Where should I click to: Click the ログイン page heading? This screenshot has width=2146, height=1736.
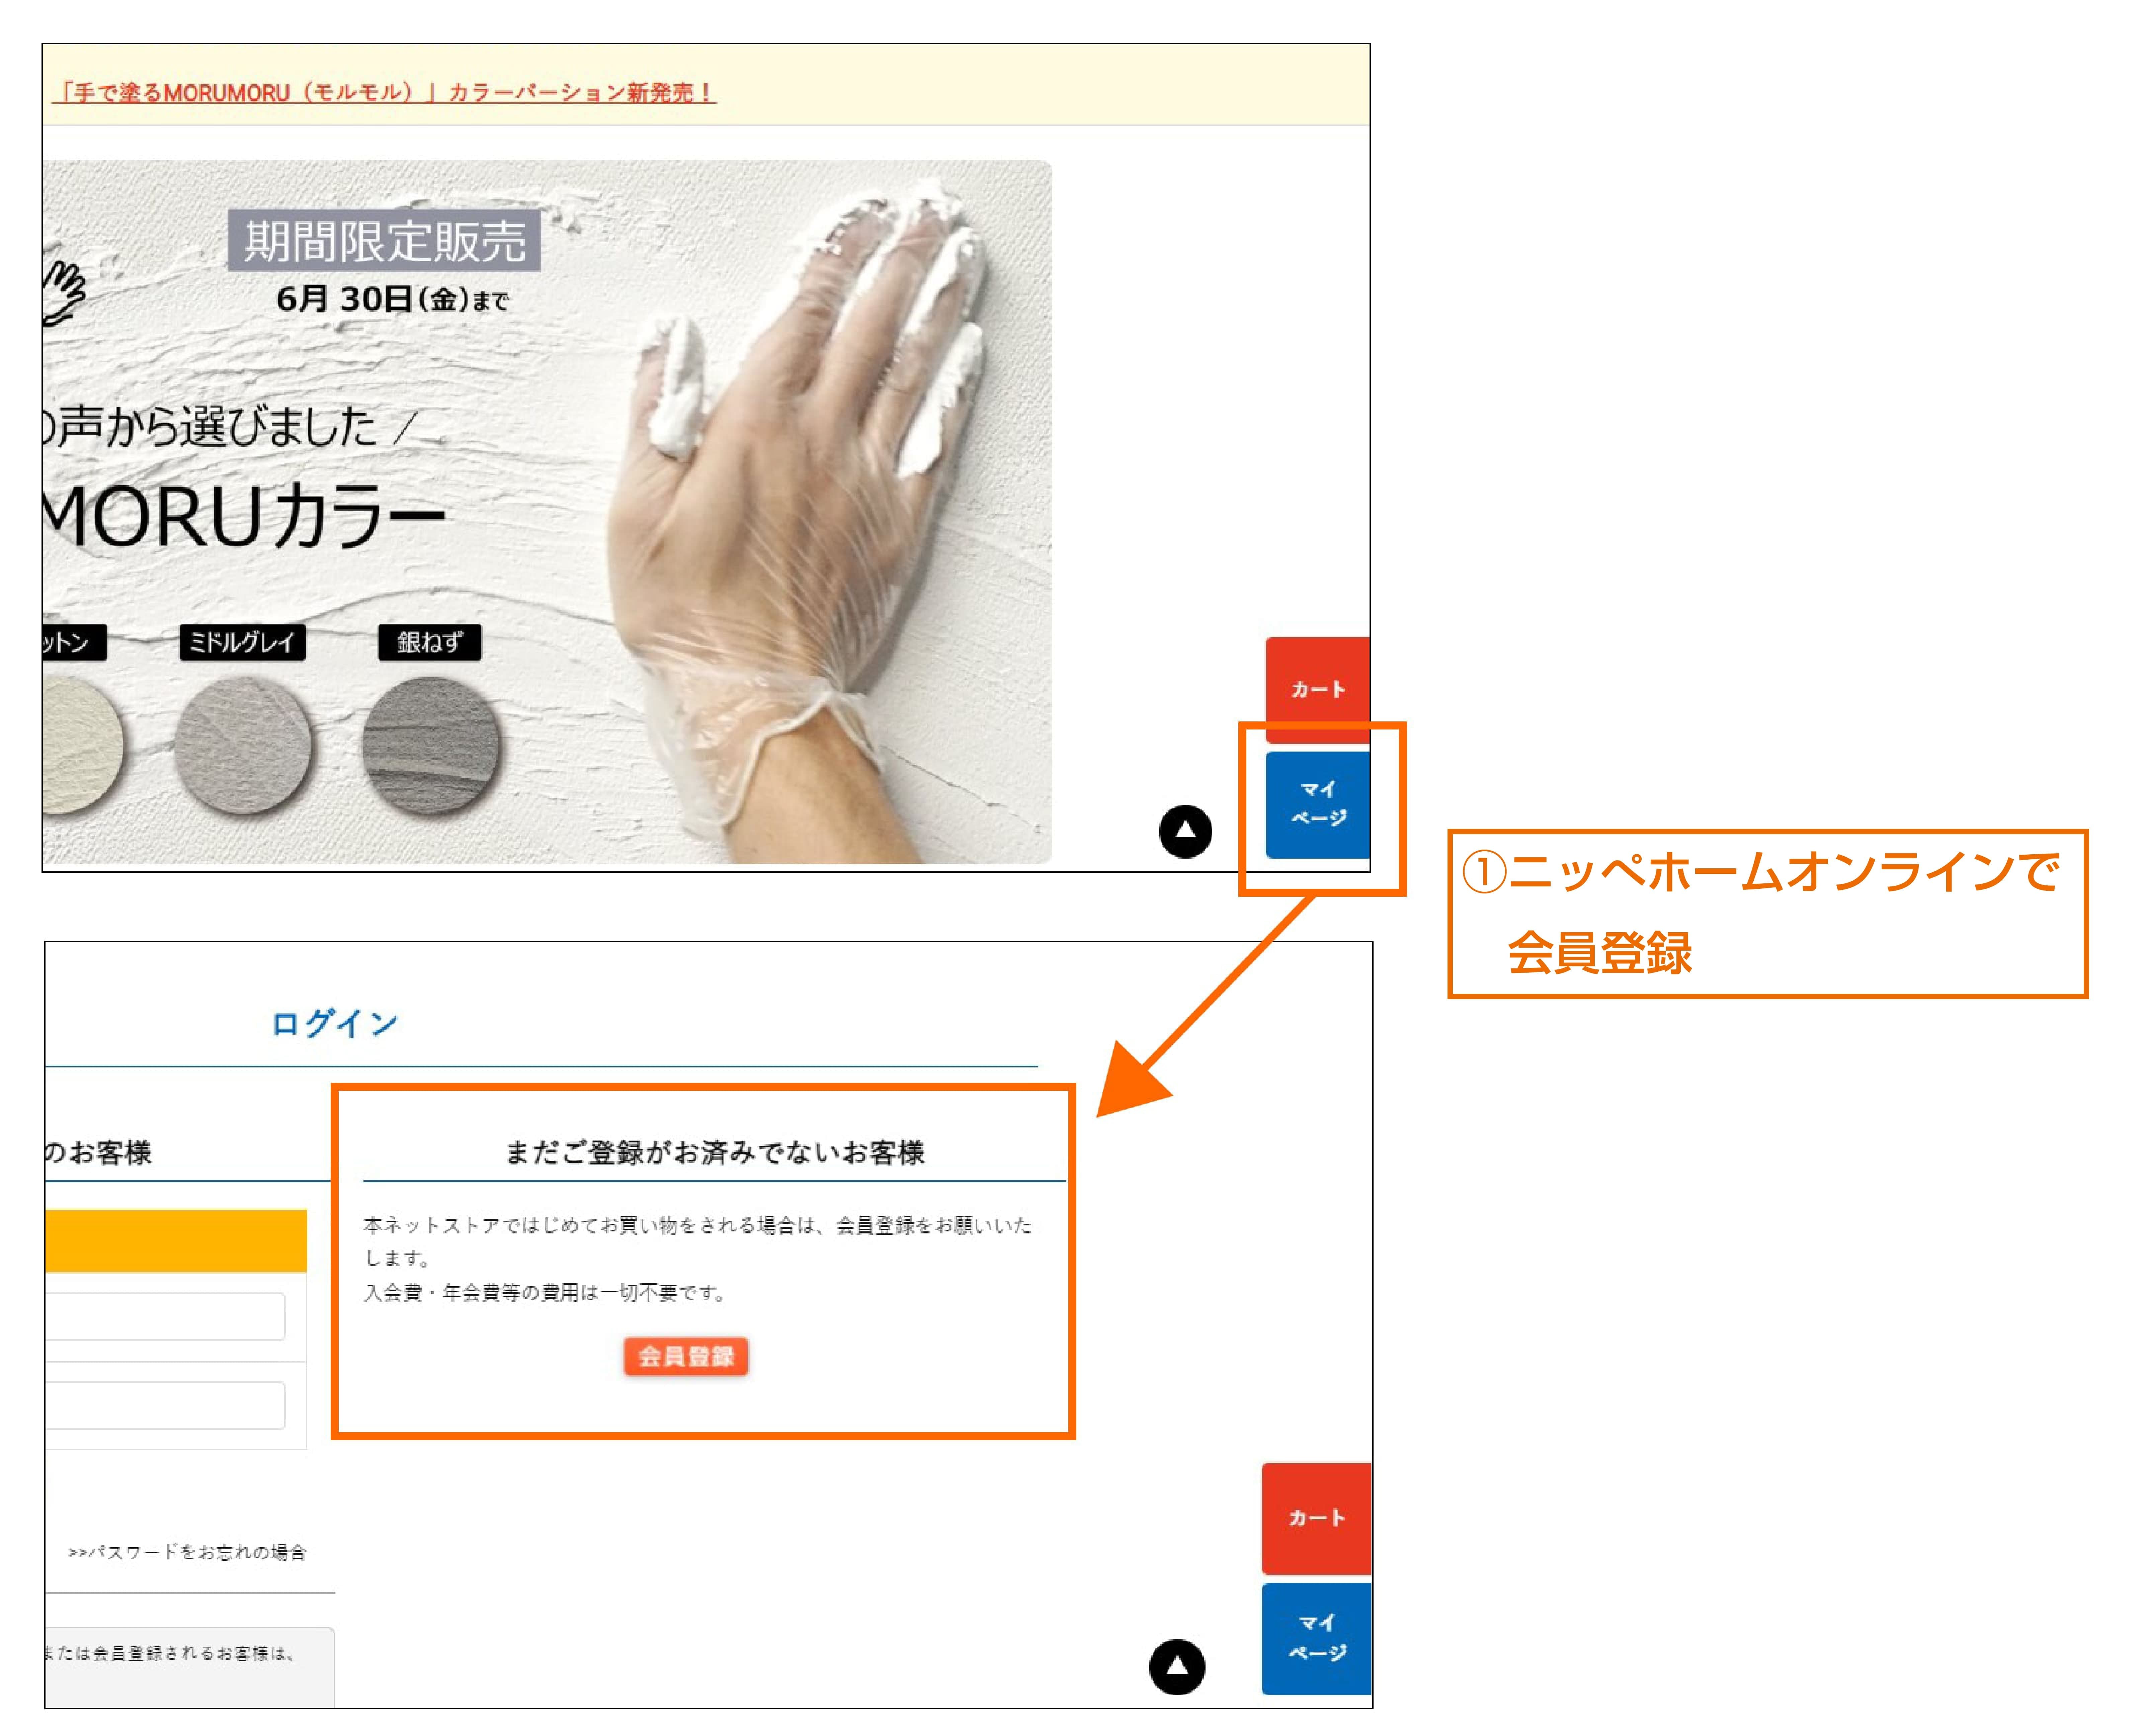335,1023
